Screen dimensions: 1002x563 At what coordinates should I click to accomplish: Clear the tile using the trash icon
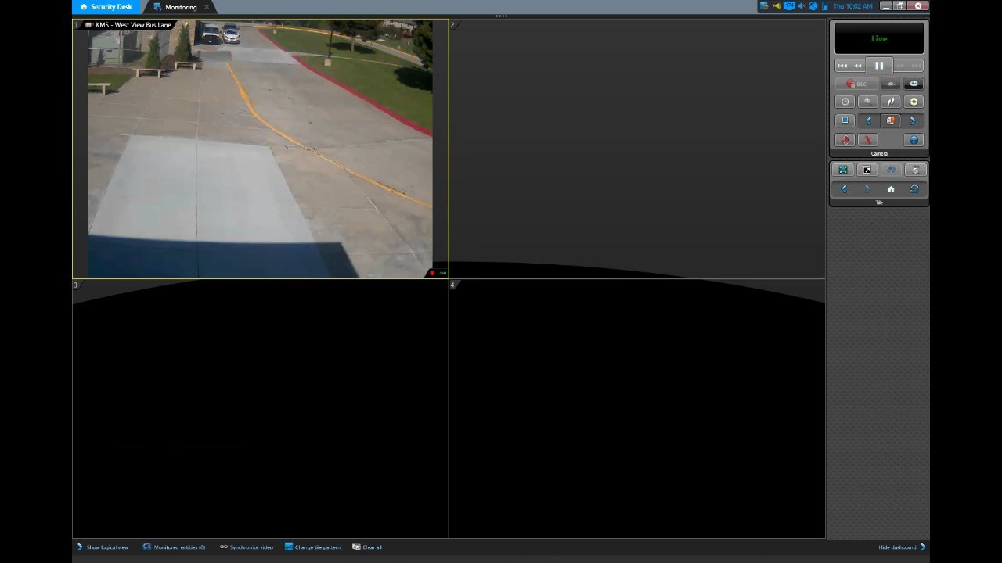point(914,170)
